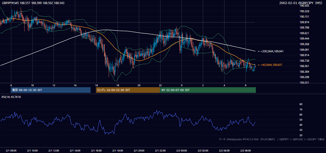Click hour tick 22 under the price chart
Viewport: 326px width, 153px height.
pos(160,85)
